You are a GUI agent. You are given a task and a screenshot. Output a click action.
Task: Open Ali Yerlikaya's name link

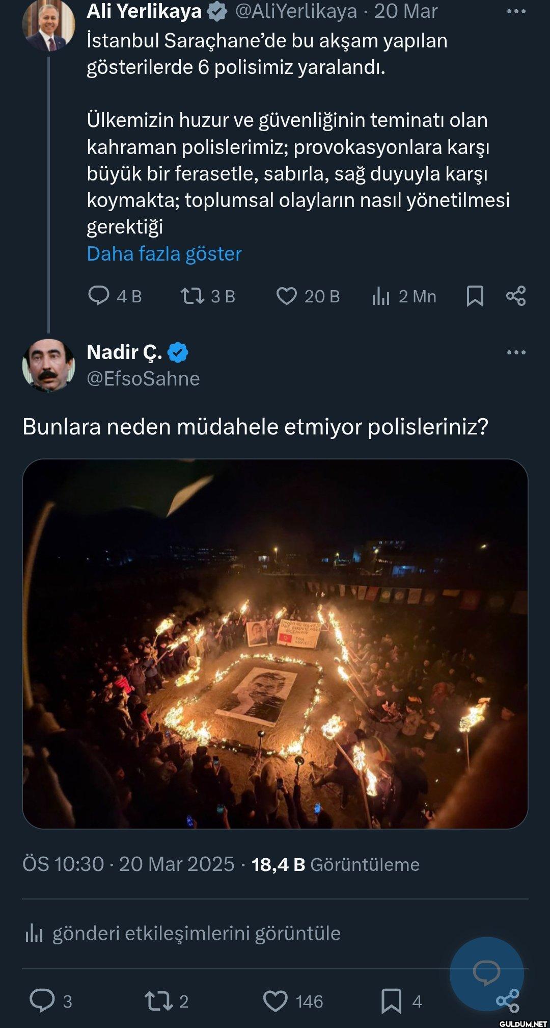(144, 11)
